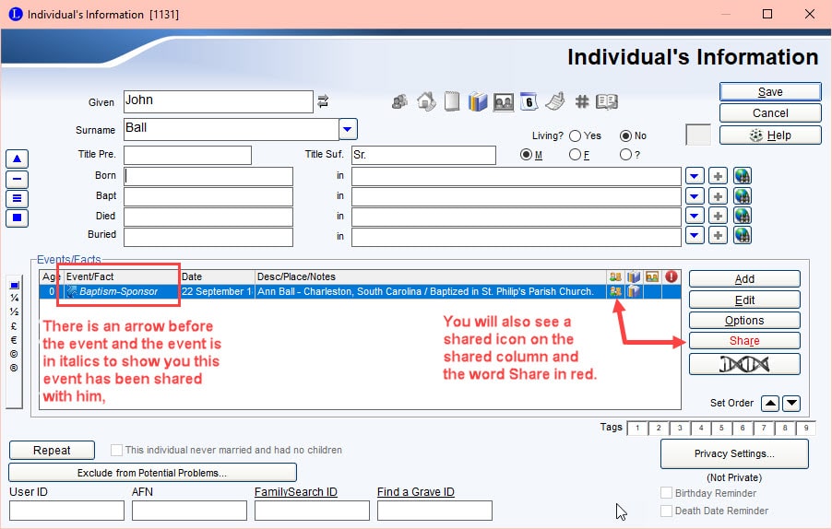Open the Surname dropdown arrow

[x=348, y=129]
